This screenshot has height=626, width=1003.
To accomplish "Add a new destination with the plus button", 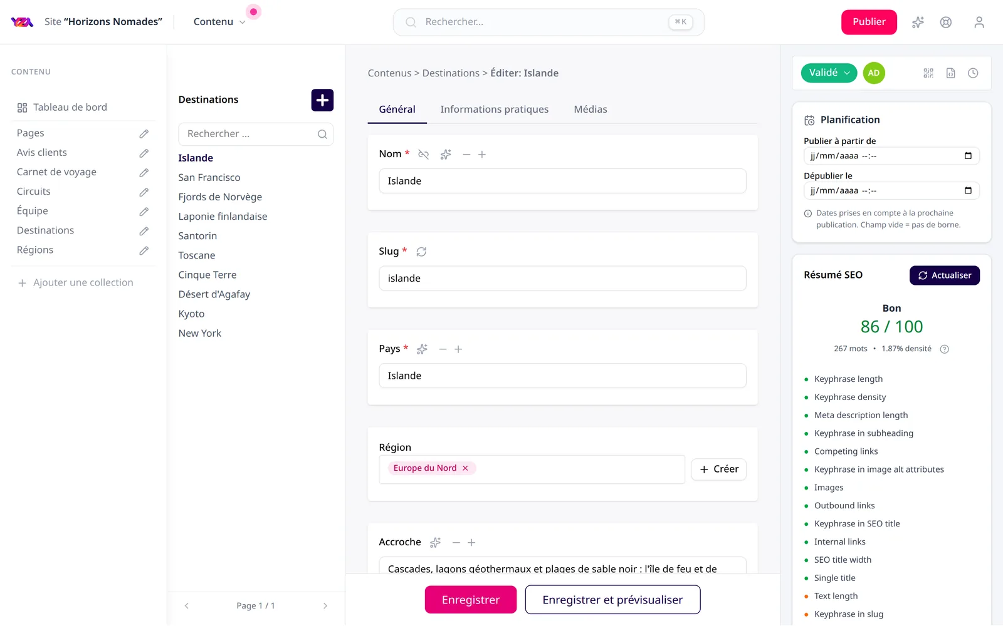I will [322, 100].
